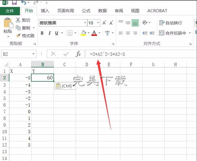Center text horizontally
Screen dimensions: 197x161
pos(128,33)
